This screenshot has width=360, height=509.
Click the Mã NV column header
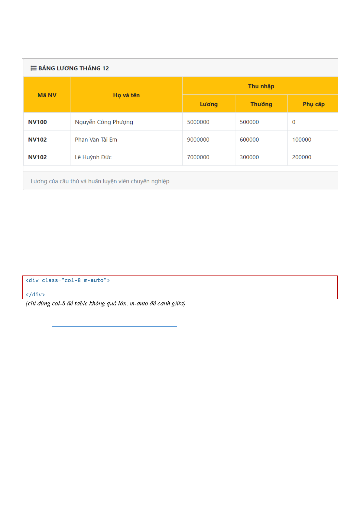(47, 95)
